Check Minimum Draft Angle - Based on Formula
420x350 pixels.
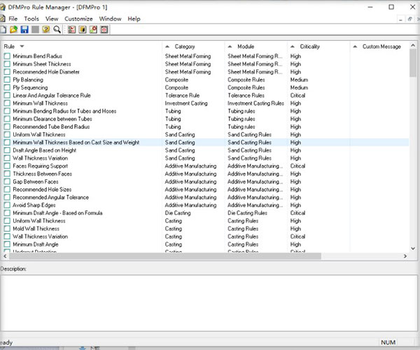7,213
